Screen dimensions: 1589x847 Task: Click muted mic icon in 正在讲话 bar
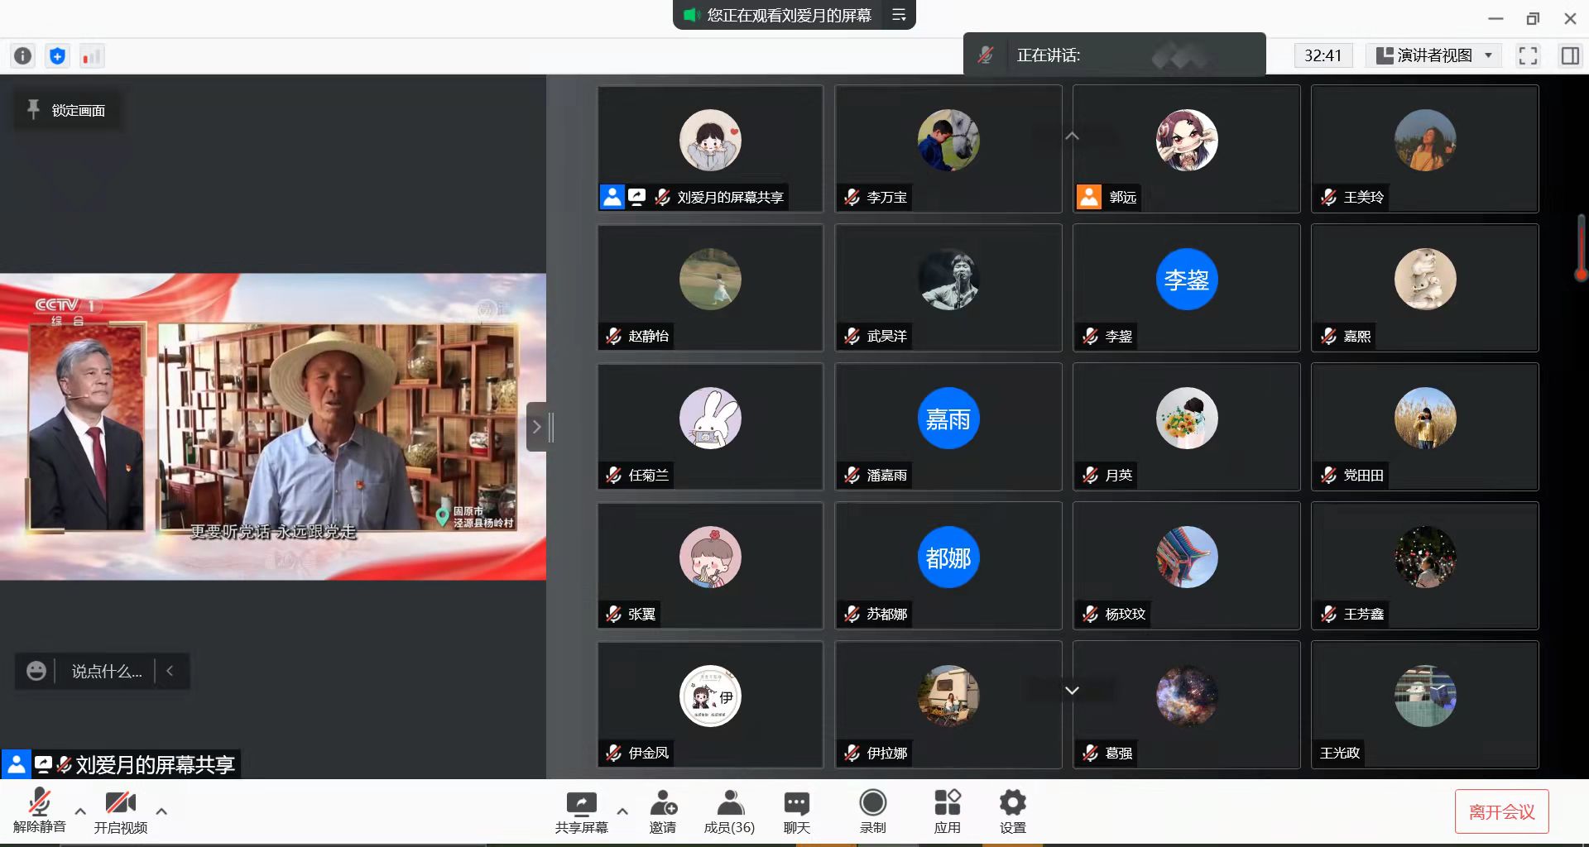click(986, 55)
